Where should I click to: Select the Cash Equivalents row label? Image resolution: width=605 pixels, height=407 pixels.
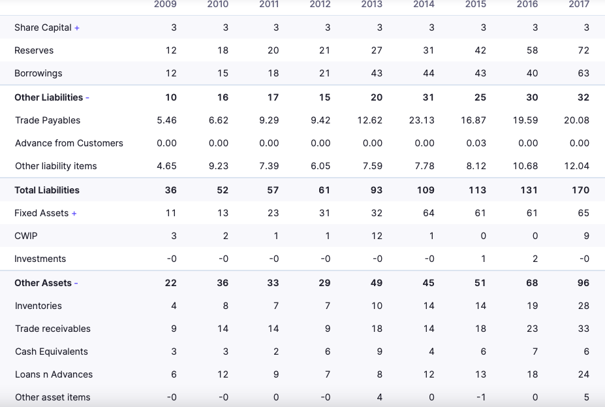coord(52,351)
